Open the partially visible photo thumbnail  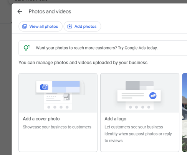tap(185, 113)
